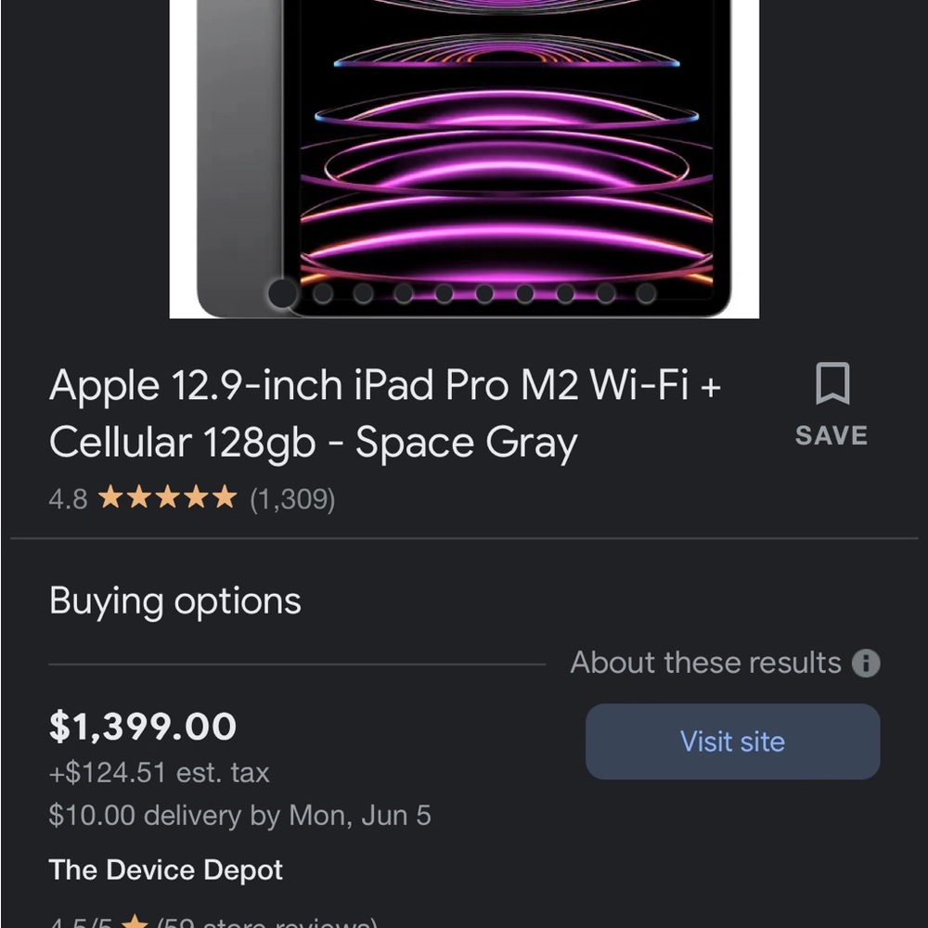Select the first image carousel dot
Image resolution: width=928 pixels, height=928 pixels.
click(x=283, y=293)
